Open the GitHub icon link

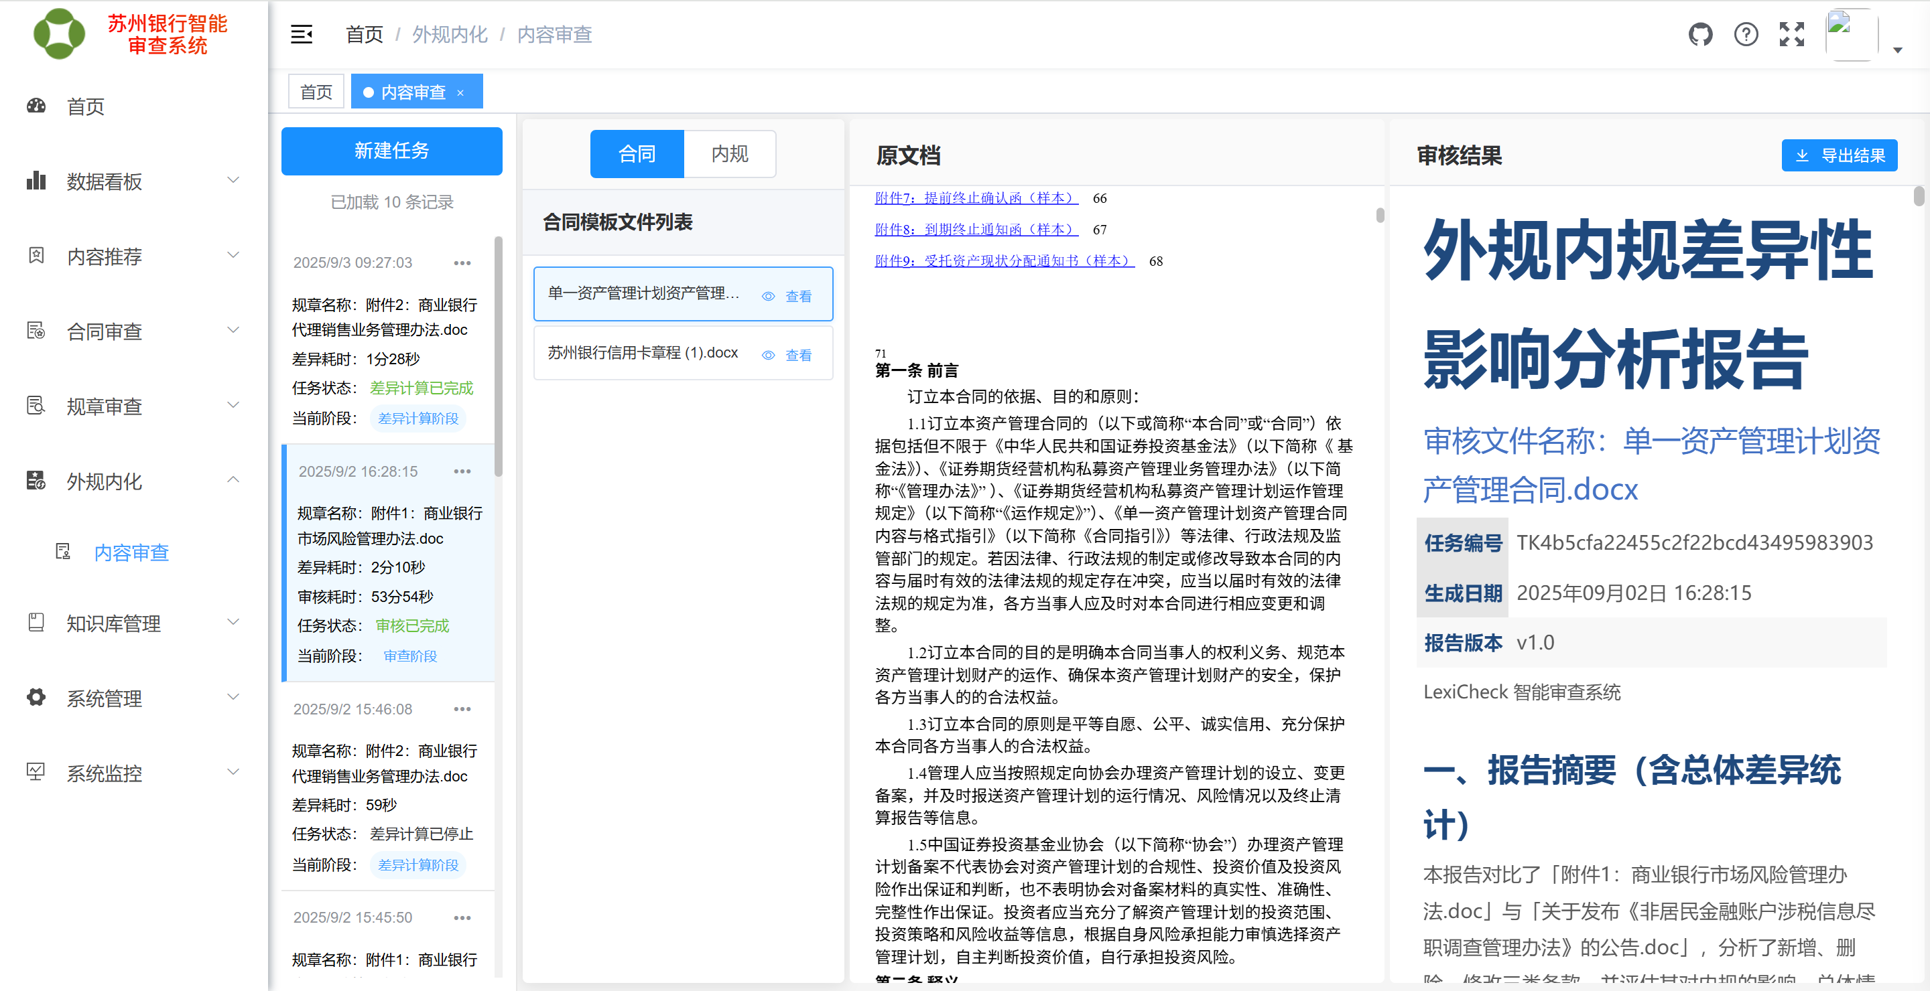pos(1700,34)
